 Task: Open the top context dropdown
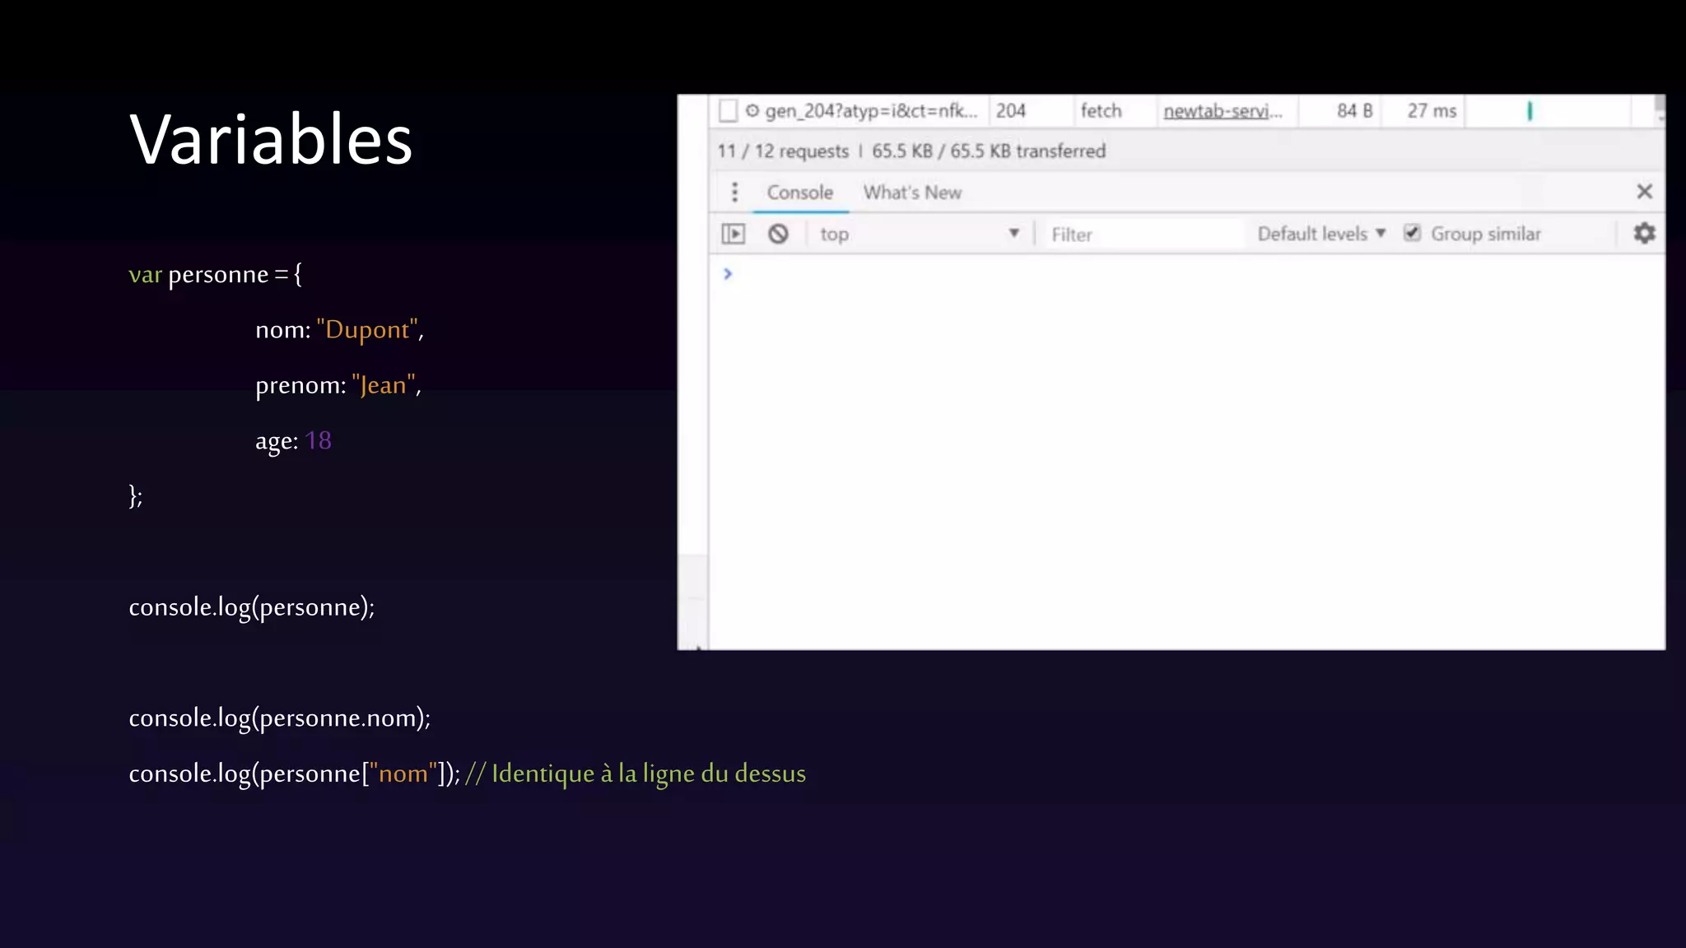point(920,235)
